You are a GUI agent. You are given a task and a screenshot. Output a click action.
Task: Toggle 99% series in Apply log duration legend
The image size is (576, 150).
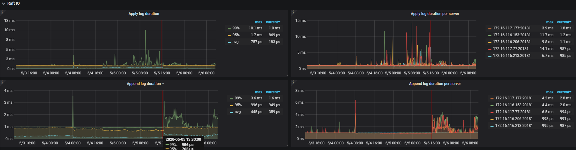(236, 28)
